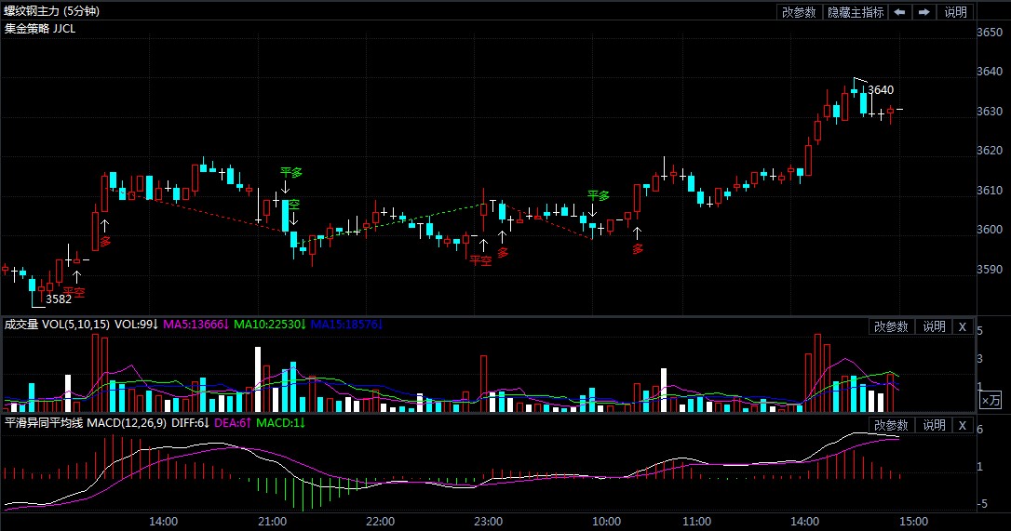The image size is (1011, 531).
Task: Open 改参数 for the main chart
Action: click(x=799, y=12)
